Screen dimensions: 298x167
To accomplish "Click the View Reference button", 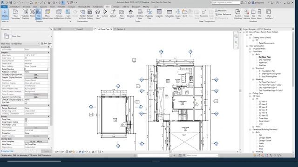I will click(x=223, y=14).
